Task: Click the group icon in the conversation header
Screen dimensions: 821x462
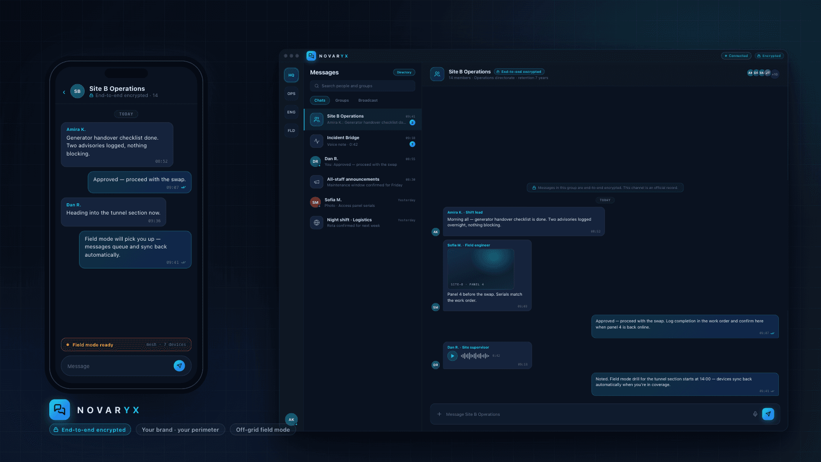Action: (x=437, y=74)
